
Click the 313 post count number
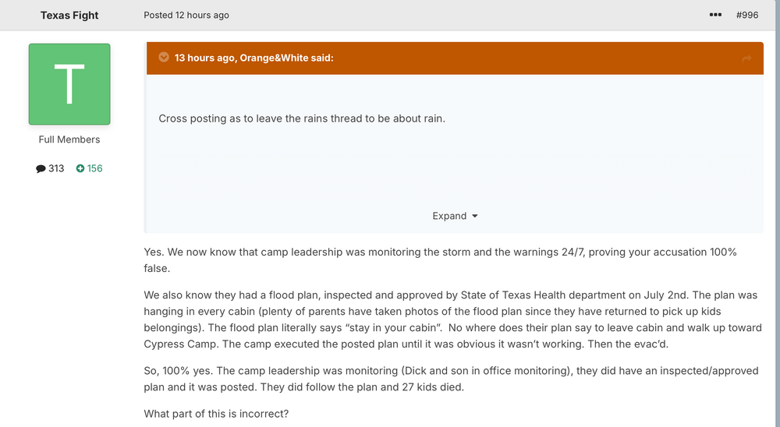(56, 168)
